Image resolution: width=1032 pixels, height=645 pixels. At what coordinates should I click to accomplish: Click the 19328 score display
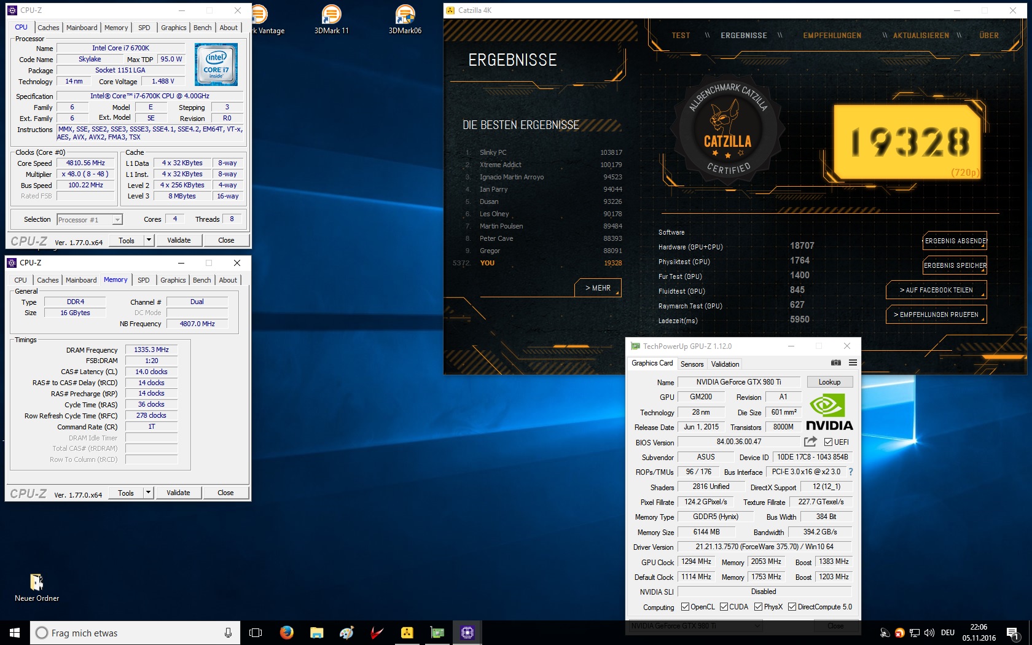(909, 141)
